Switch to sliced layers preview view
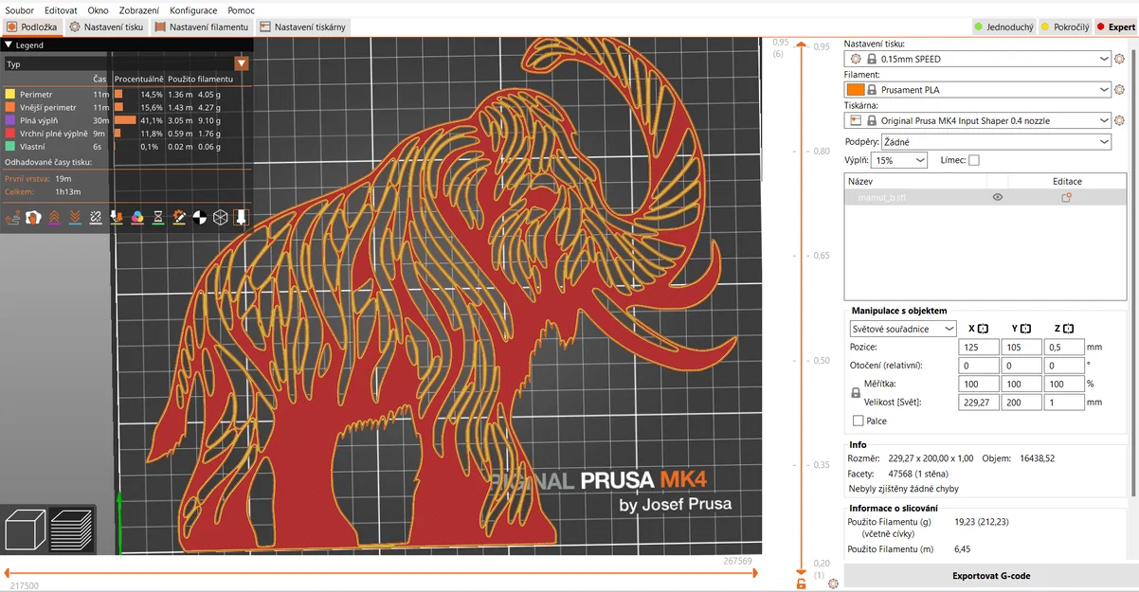This screenshot has width=1139, height=592. 71,529
